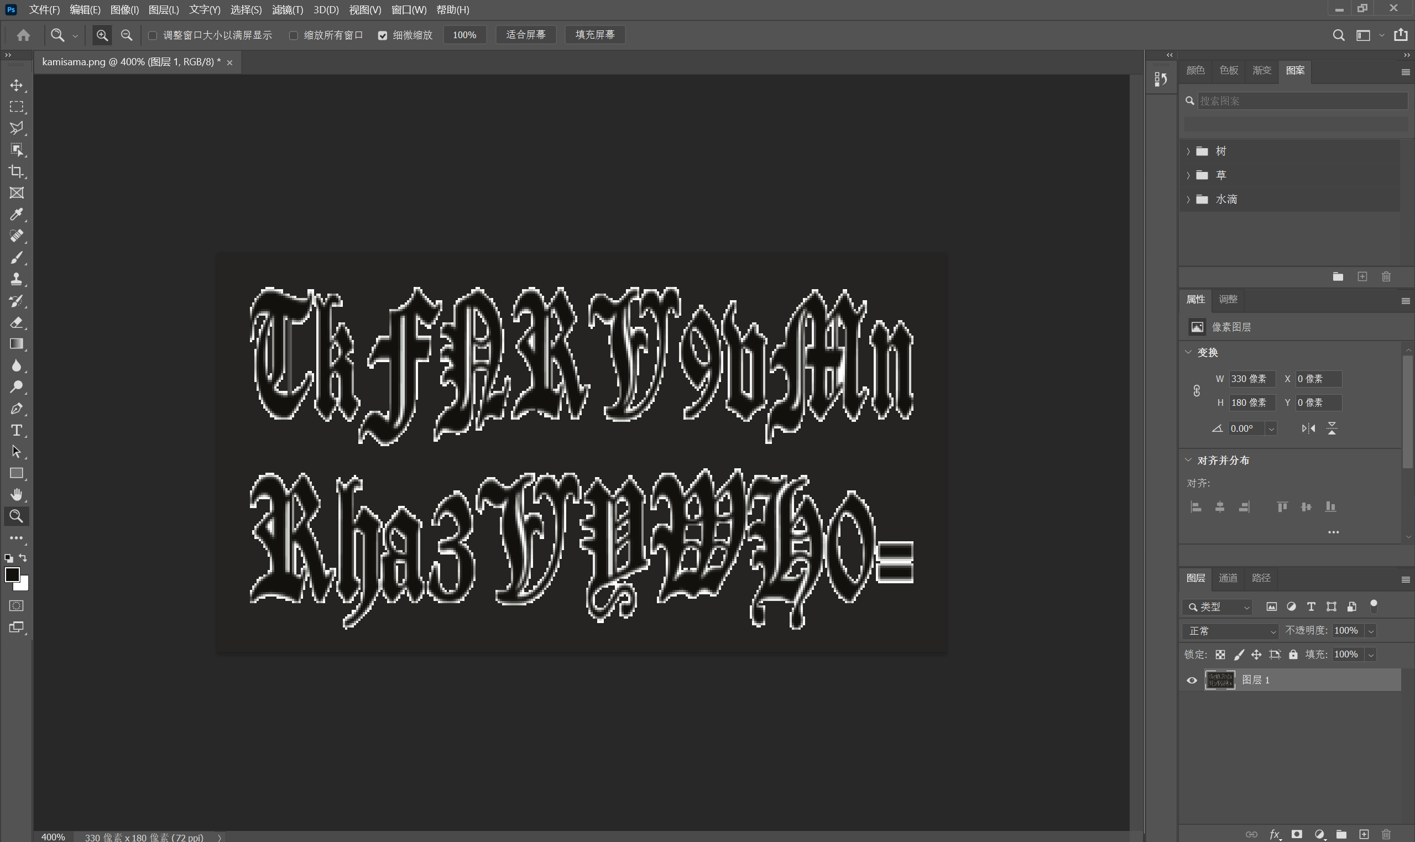Select the Gradient tool

[x=17, y=344]
